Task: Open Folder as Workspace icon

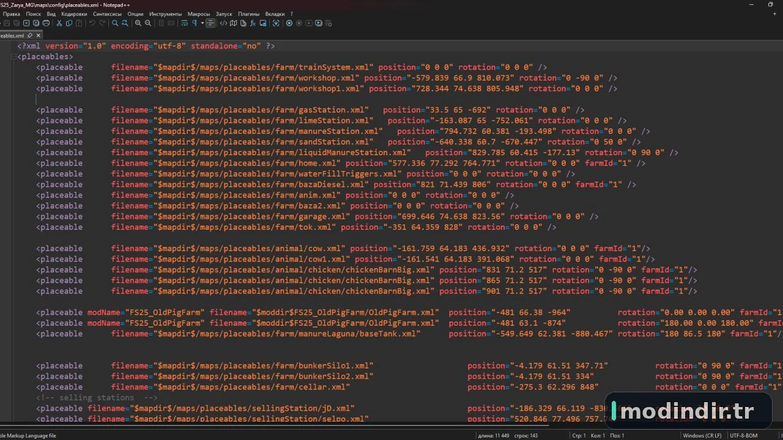Action: pos(263,23)
